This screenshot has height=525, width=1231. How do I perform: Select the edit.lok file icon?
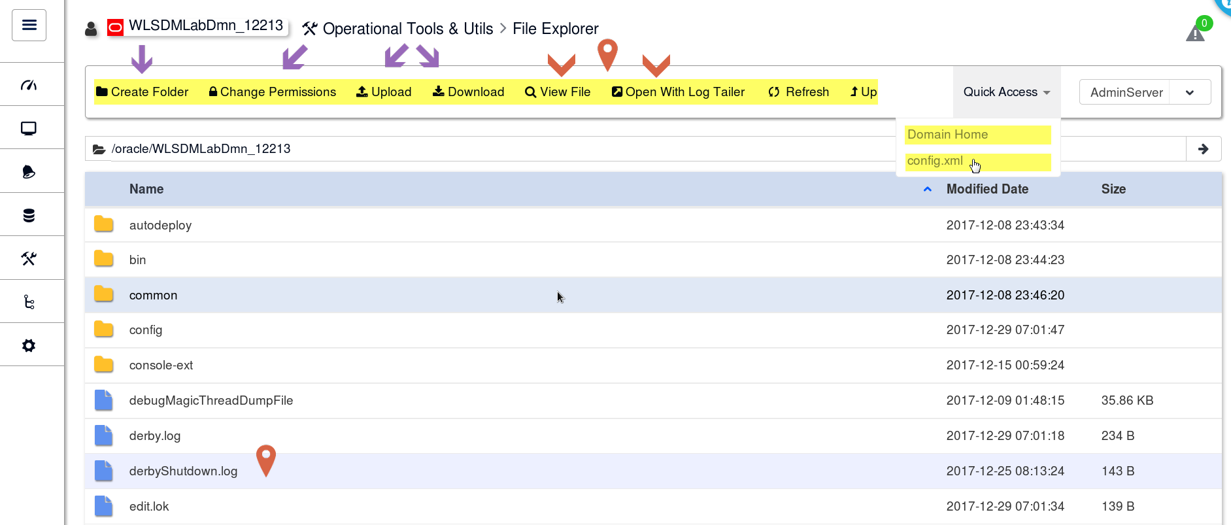click(x=103, y=506)
